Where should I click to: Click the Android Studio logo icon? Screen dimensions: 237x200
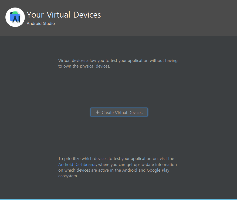click(x=15, y=17)
